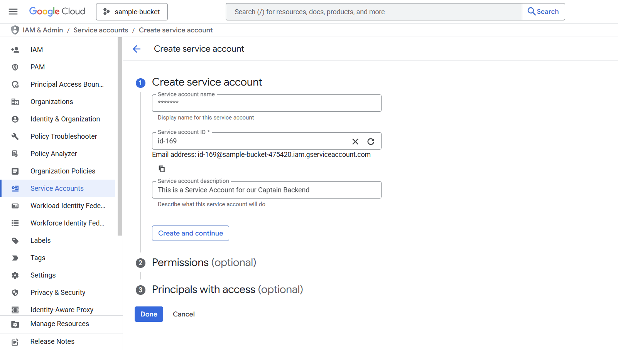Open Policy Troubleshooter from the sidebar
This screenshot has width=618, height=350.
click(64, 136)
